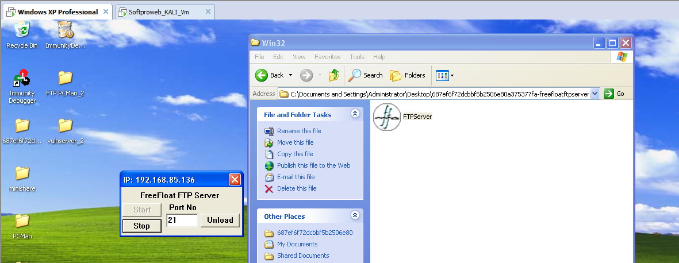Click the red Delete this file icon
Viewport: 679px width, 263px height.
[x=269, y=188]
